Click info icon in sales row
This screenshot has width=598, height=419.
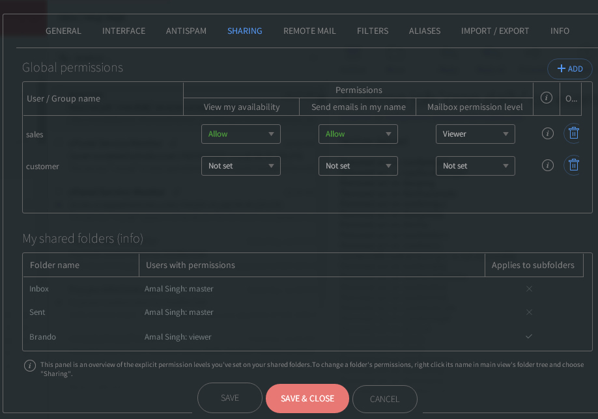click(x=548, y=133)
